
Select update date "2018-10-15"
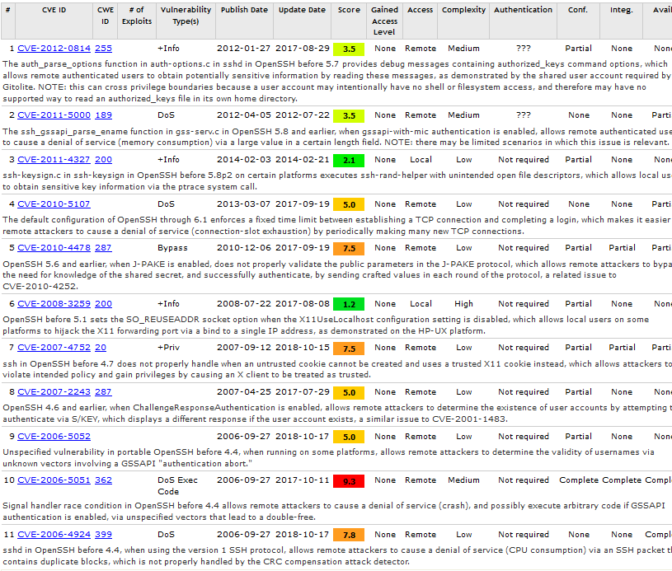(303, 348)
